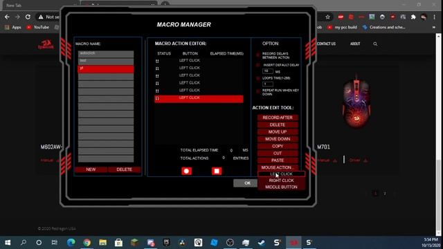
Task: Delete the selected macro name
Action: (124, 169)
